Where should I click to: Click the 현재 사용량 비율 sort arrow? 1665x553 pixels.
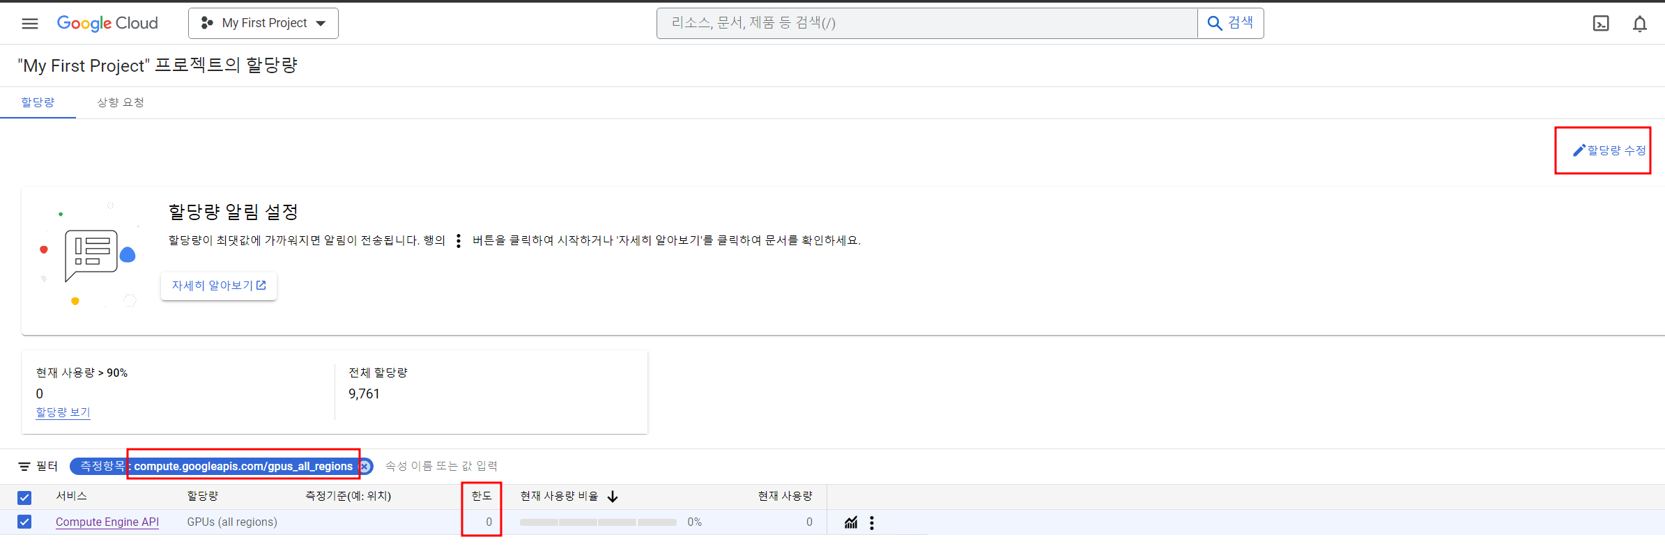pyautogui.click(x=613, y=497)
